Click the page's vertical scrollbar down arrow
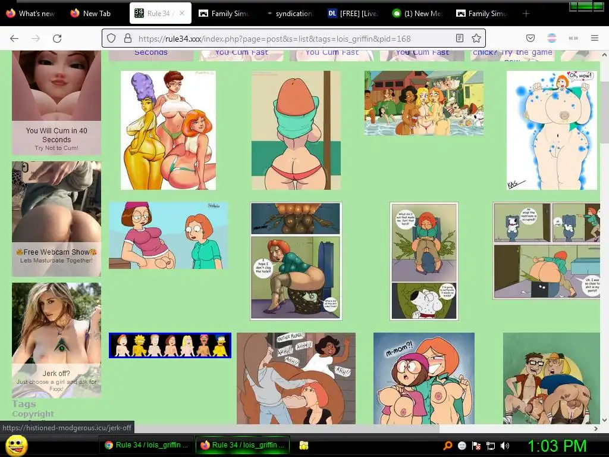Image resolution: width=609 pixels, height=457 pixels. (604, 420)
